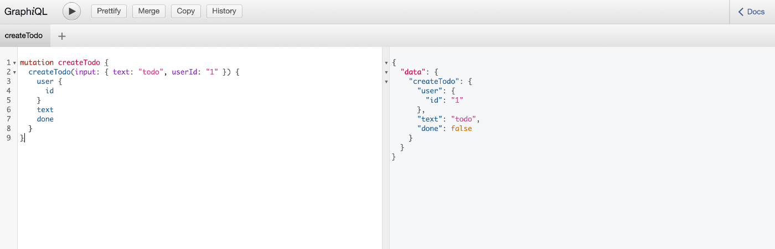Collapse the "createTodo" object in results

[386, 82]
